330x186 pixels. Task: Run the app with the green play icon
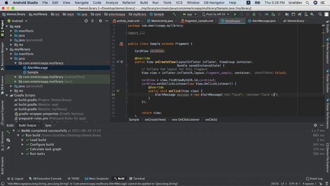(x=235, y=14)
